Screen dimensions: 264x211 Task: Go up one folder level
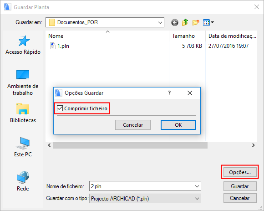(x=185, y=22)
